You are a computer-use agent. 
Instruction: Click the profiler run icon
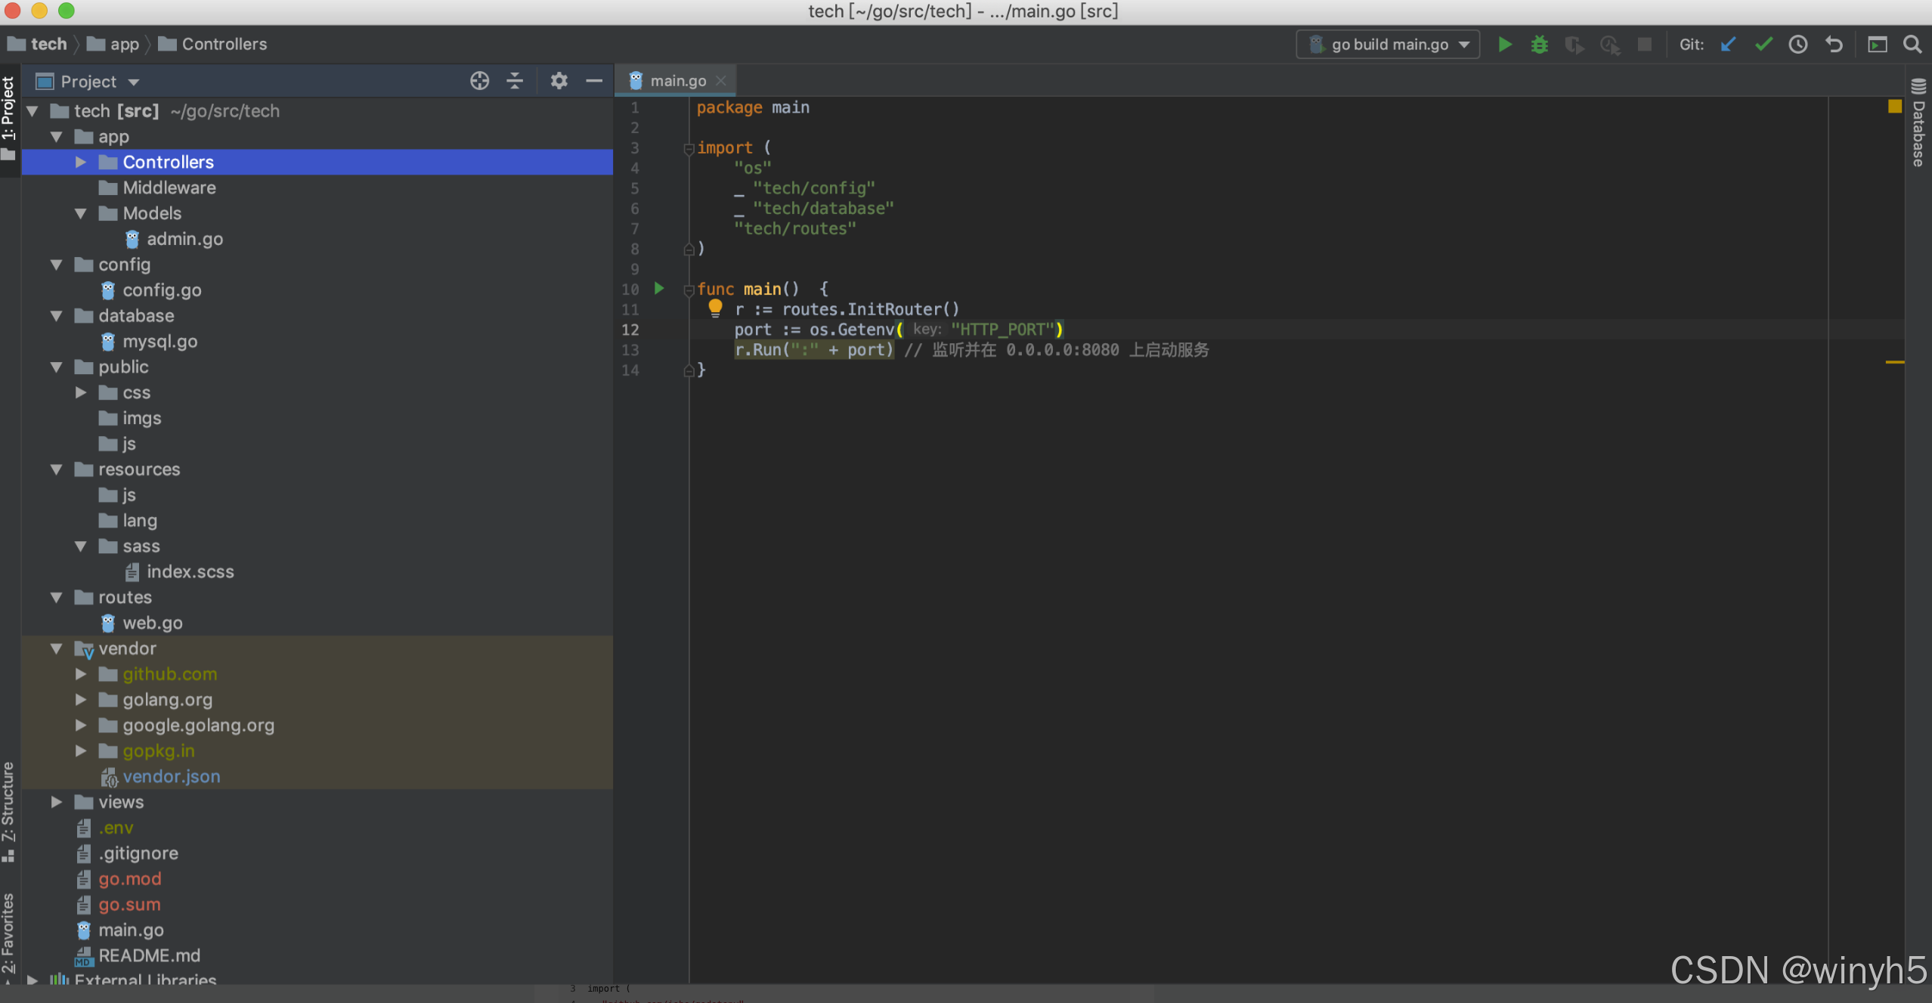click(1610, 45)
